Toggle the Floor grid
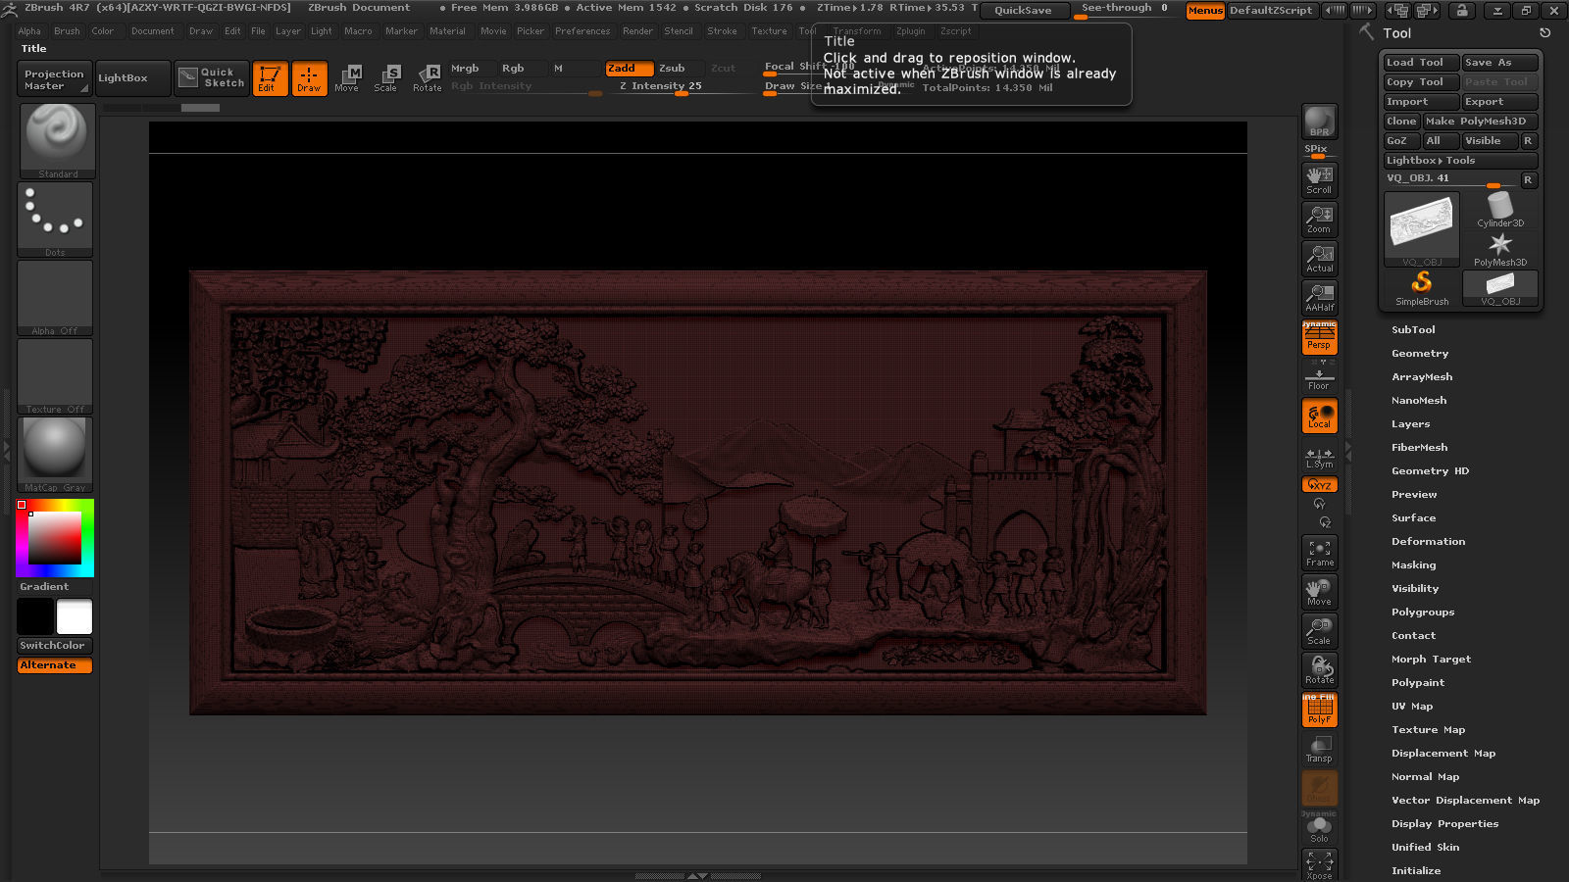The image size is (1569, 882). [1319, 376]
